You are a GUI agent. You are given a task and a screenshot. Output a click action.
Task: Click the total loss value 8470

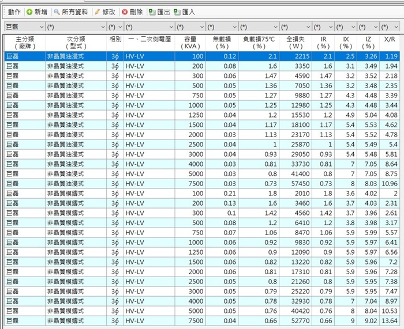pos(302,233)
